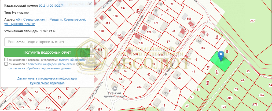
Task: Select parcel 287 on the map
Action: point(252,21)
